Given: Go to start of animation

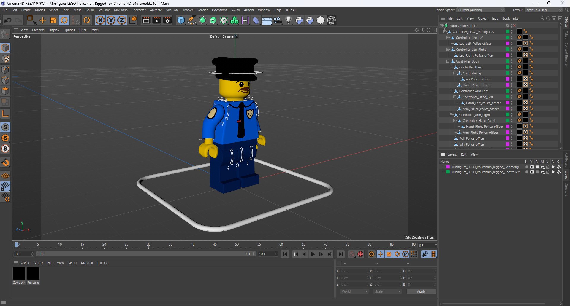Looking at the screenshot, I should coord(285,254).
